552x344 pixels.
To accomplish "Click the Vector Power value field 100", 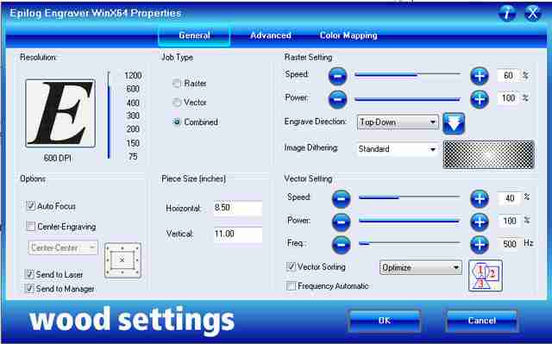I will [510, 222].
